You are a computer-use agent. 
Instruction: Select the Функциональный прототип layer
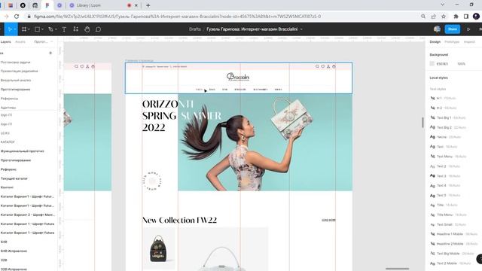23,151
